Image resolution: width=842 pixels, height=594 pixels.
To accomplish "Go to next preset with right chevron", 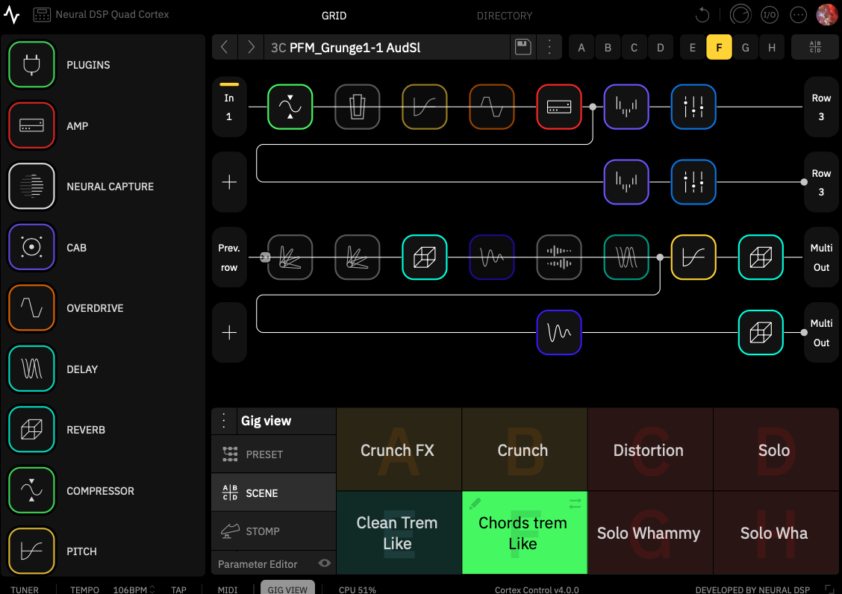I will click(251, 47).
